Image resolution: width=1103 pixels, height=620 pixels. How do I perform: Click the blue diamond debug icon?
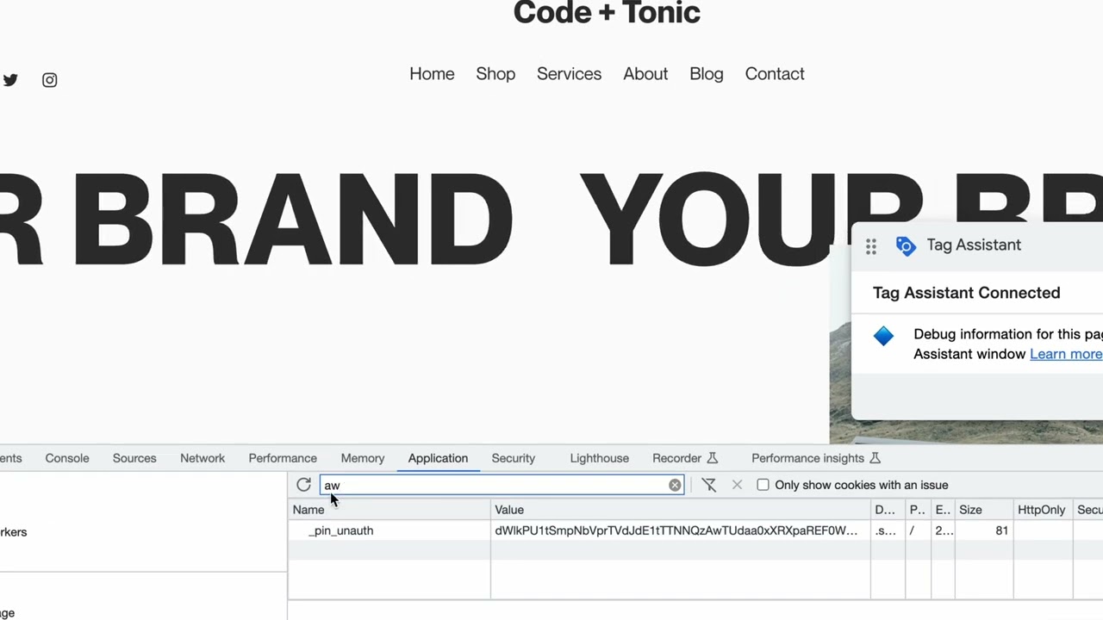click(x=883, y=336)
